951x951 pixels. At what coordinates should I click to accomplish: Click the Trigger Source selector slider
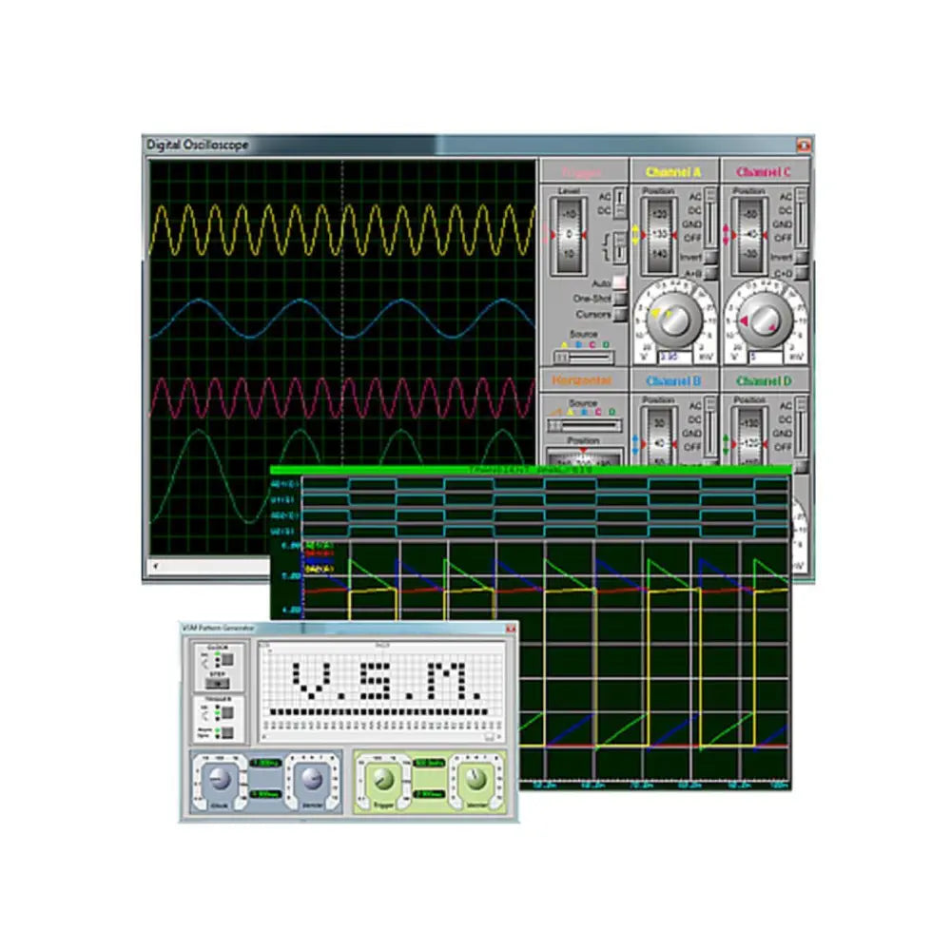(x=582, y=358)
